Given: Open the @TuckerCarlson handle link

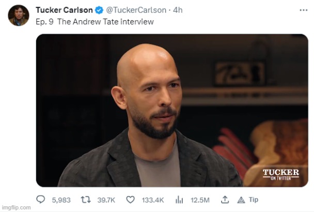Looking at the screenshot, I should tap(136, 10).
